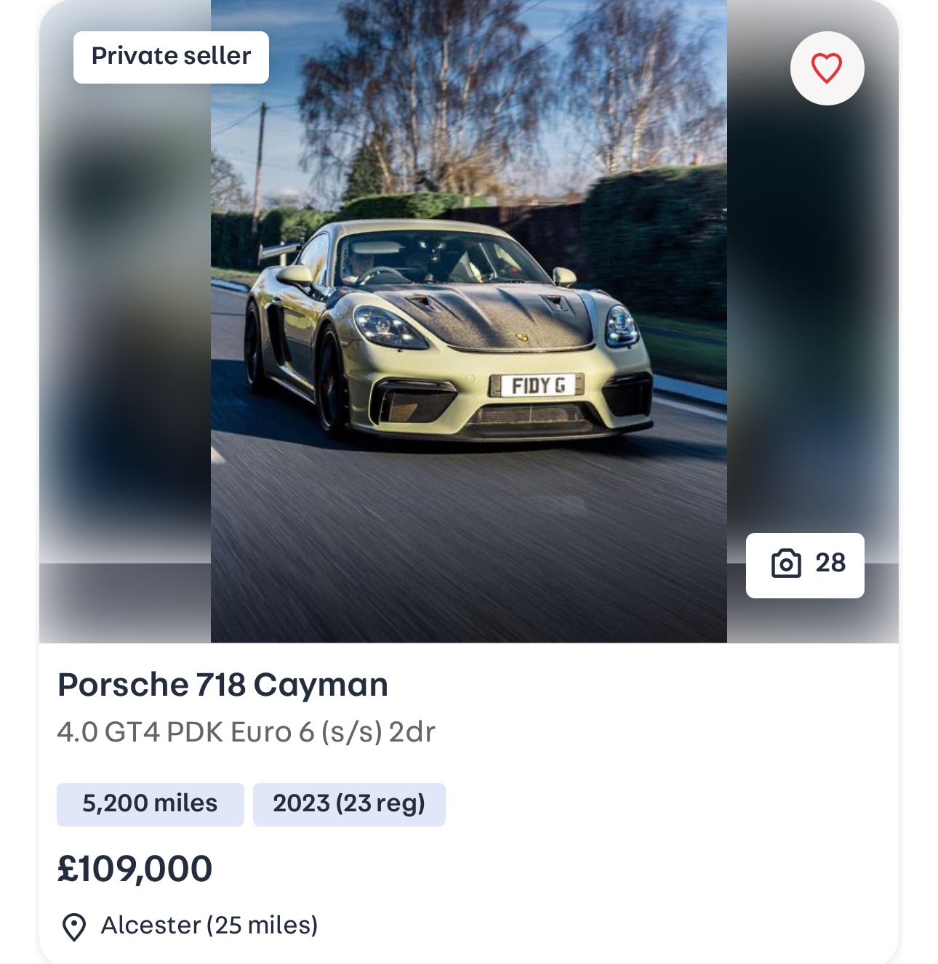Click the location pin icon

[74, 927]
